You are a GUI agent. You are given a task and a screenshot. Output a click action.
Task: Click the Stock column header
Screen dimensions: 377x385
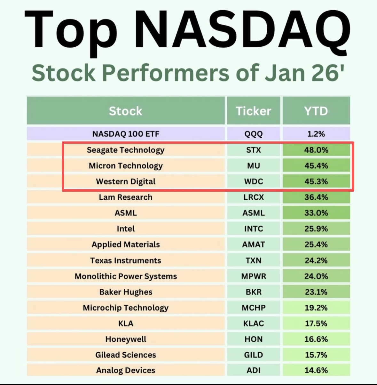click(x=126, y=111)
